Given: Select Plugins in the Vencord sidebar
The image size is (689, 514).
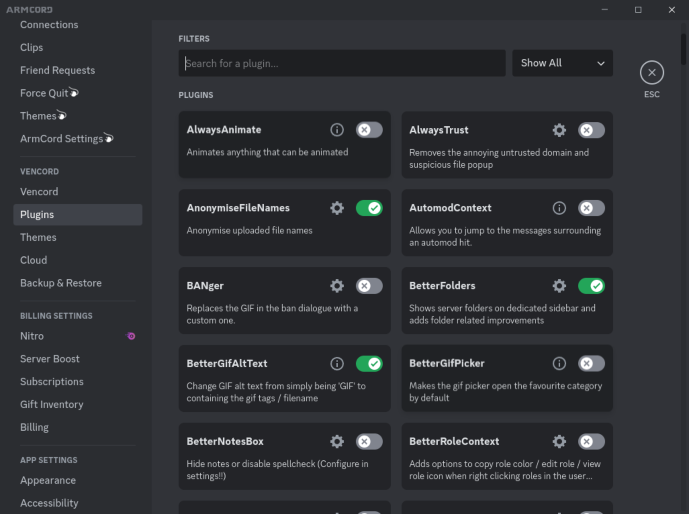Looking at the screenshot, I should point(37,214).
